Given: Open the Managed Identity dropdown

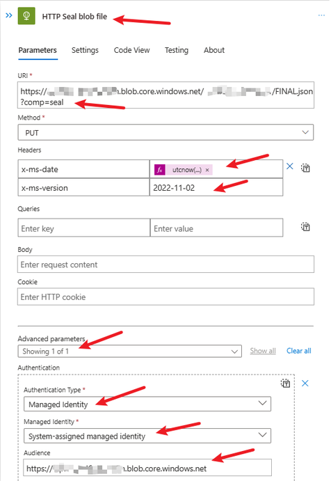Looking at the screenshot, I should click(x=147, y=436).
